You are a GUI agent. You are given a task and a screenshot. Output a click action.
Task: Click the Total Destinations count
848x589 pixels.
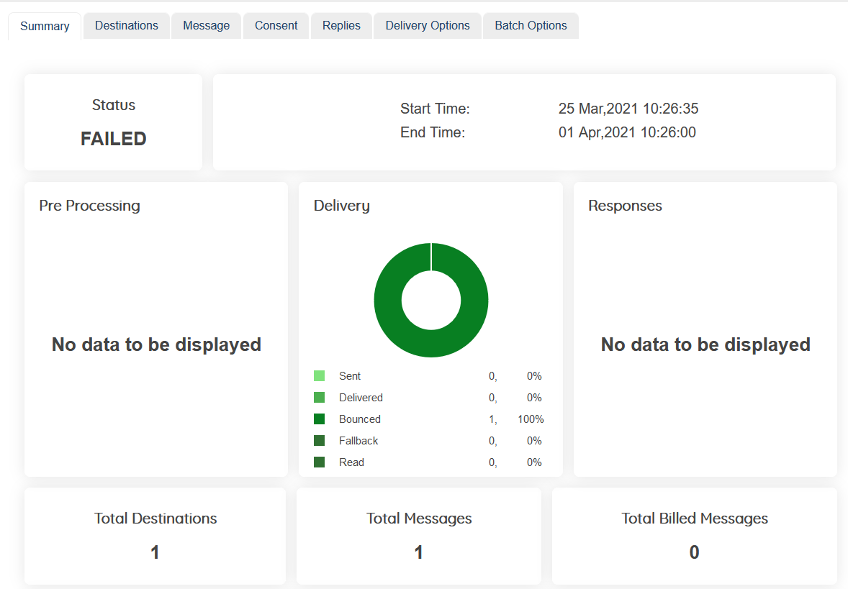(155, 552)
